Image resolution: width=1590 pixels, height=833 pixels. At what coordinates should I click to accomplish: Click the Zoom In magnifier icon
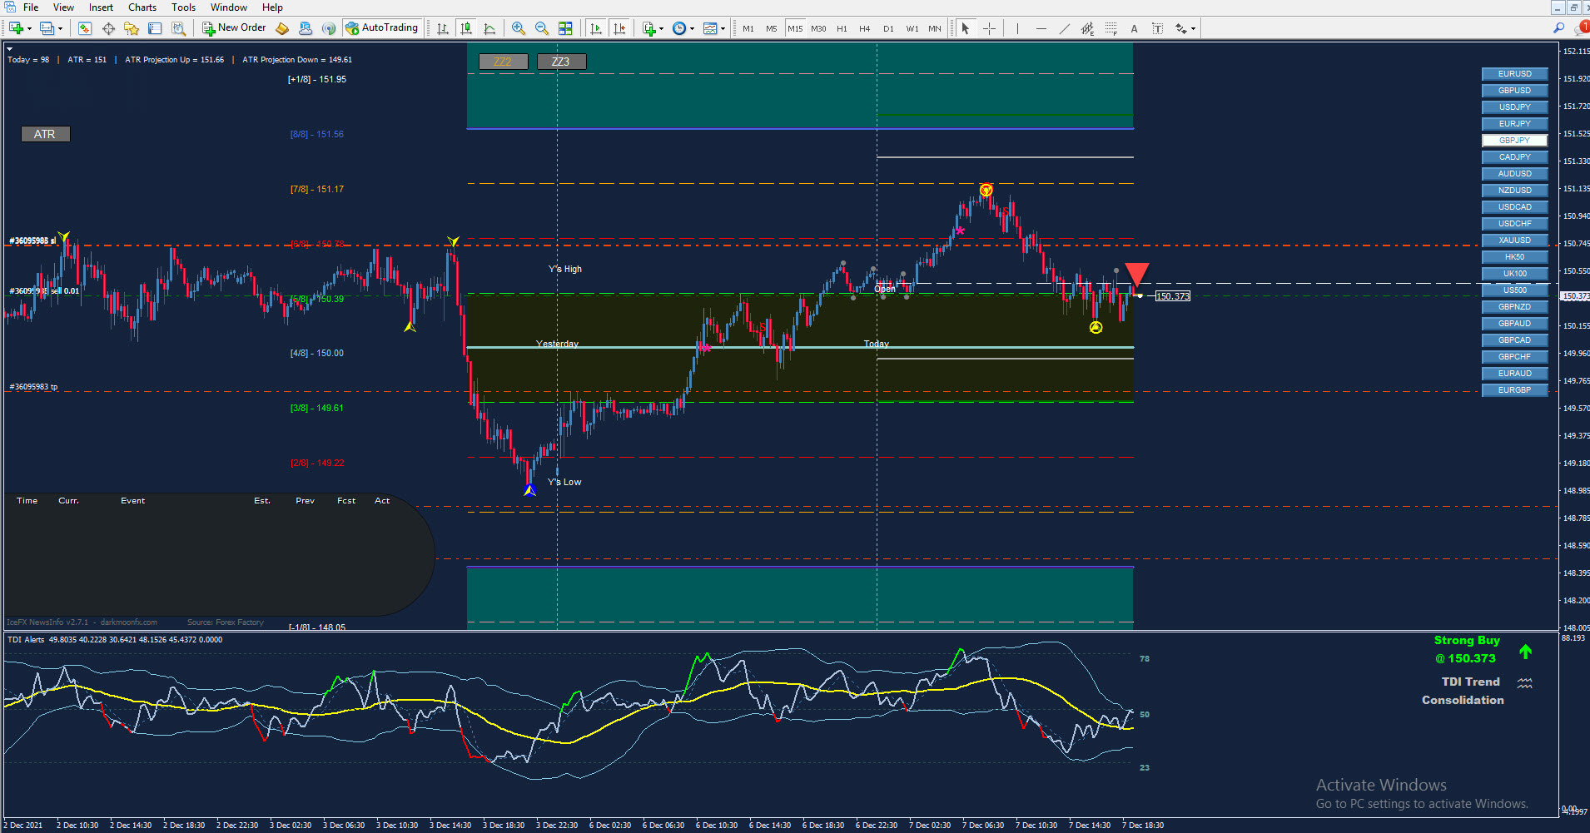click(x=518, y=28)
